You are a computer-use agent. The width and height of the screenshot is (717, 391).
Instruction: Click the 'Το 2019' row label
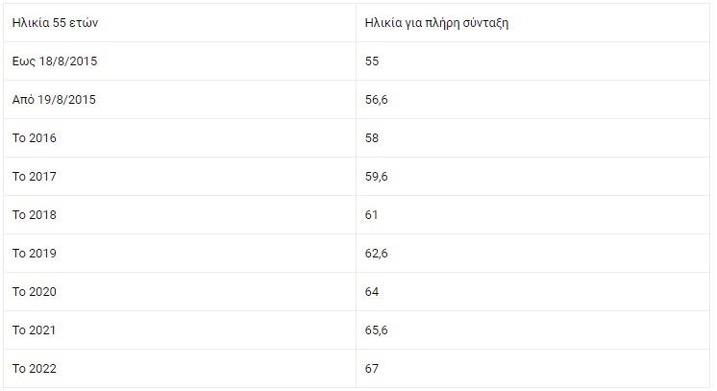35,254
